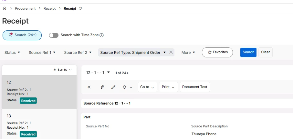Open the Favorites button

coord(217,52)
